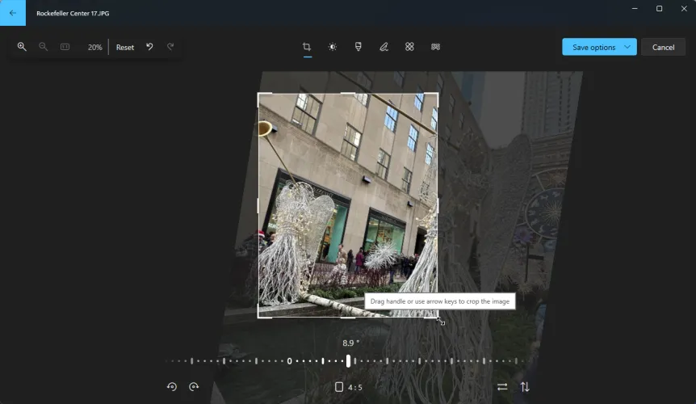Select the Crop tool in top toolbar
The height and width of the screenshot is (404, 696).
[307, 47]
